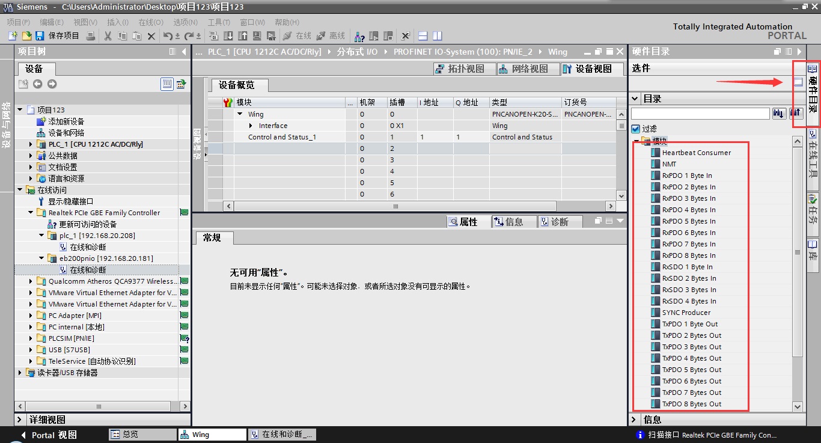Collapse the inspector window with the arrow
Image resolution: width=821 pixels, height=443 pixels.
620,221
